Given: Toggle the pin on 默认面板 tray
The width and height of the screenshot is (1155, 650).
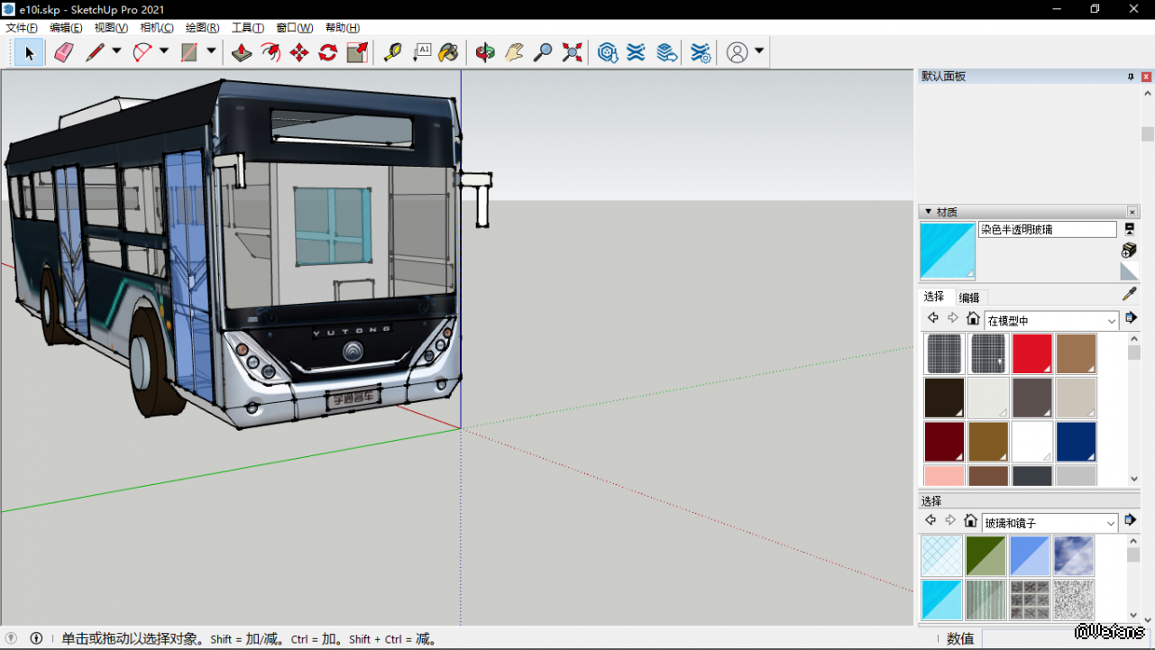Looking at the screenshot, I should tap(1131, 77).
